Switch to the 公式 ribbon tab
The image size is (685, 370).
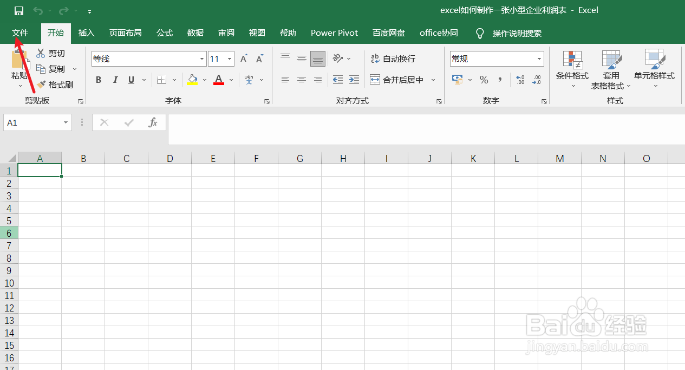pos(165,33)
